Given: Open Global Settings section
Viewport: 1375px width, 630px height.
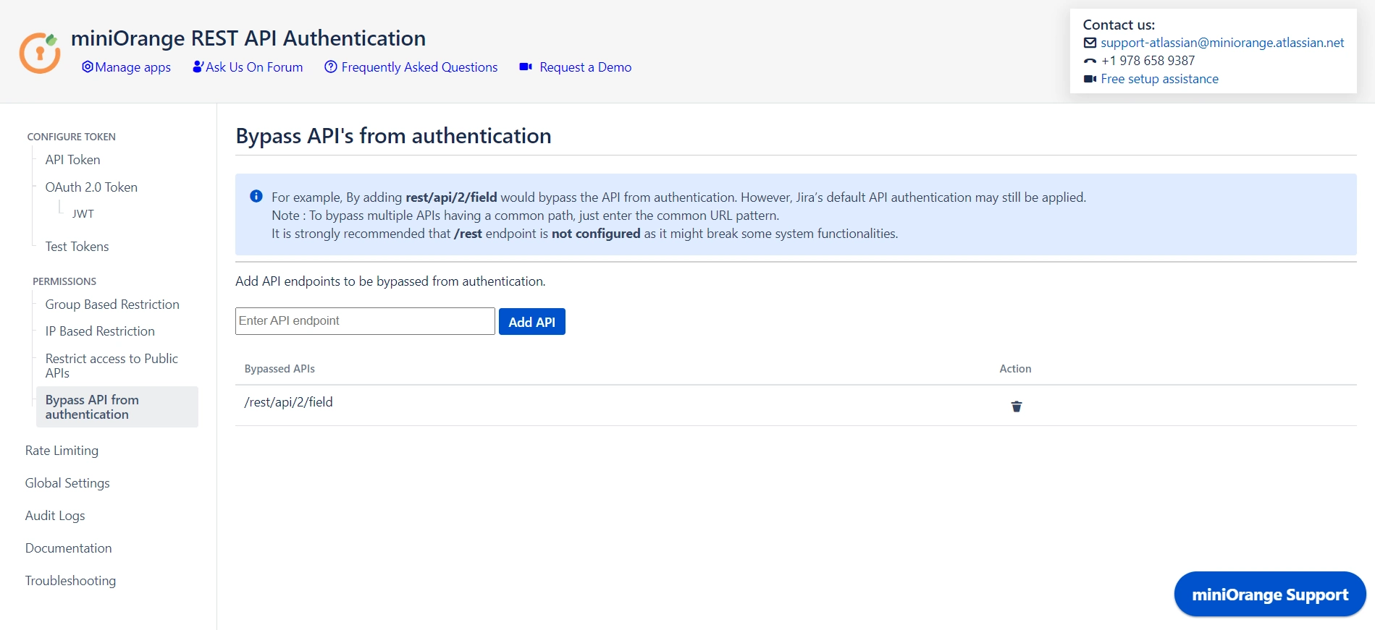Looking at the screenshot, I should [67, 483].
